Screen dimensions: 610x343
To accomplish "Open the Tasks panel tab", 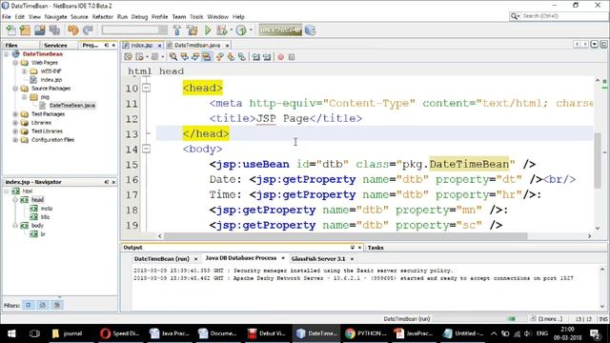I will (x=376, y=248).
